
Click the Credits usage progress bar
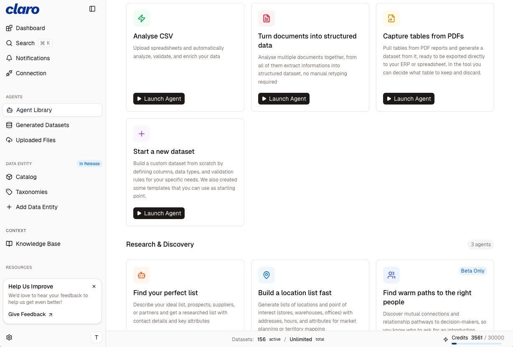point(476,344)
